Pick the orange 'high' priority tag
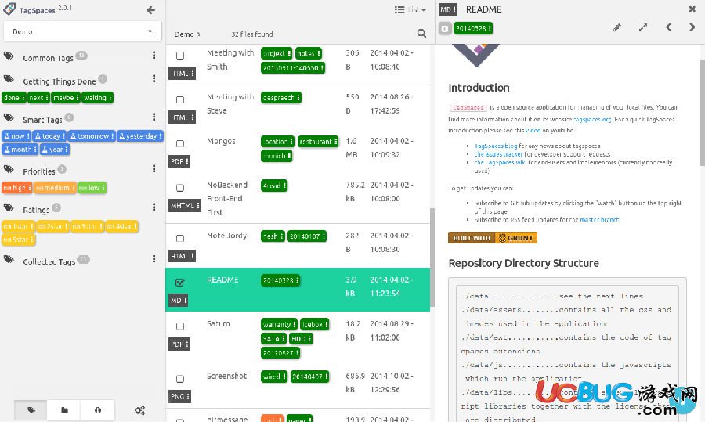 coord(16,187)
